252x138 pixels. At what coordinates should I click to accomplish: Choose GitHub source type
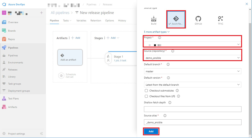(x=198, y=20)
